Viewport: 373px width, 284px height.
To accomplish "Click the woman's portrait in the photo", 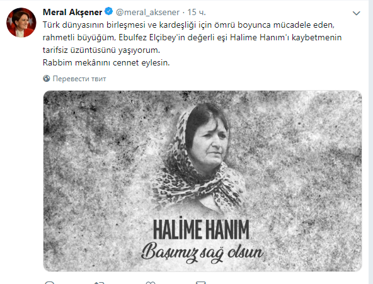I will pos(198,157).
